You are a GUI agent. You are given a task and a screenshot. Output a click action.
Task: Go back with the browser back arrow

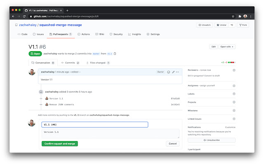coord(13,16)
